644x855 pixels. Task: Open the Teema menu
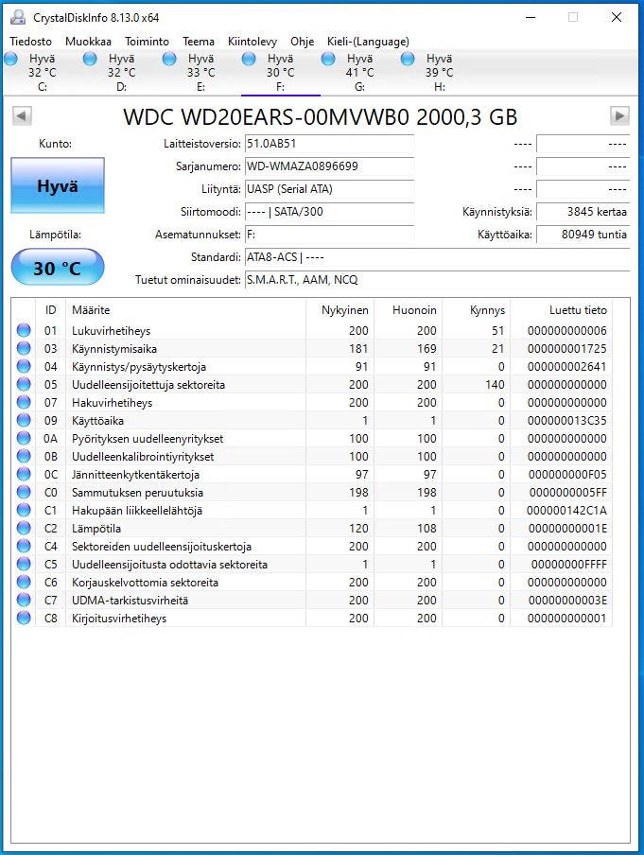[x=199, y=42]
